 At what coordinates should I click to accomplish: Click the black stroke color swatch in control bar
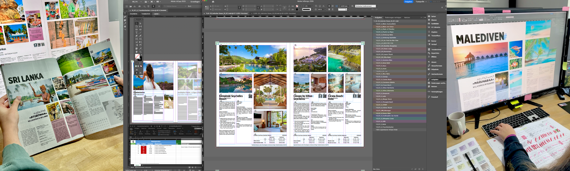tap(297, 9)
